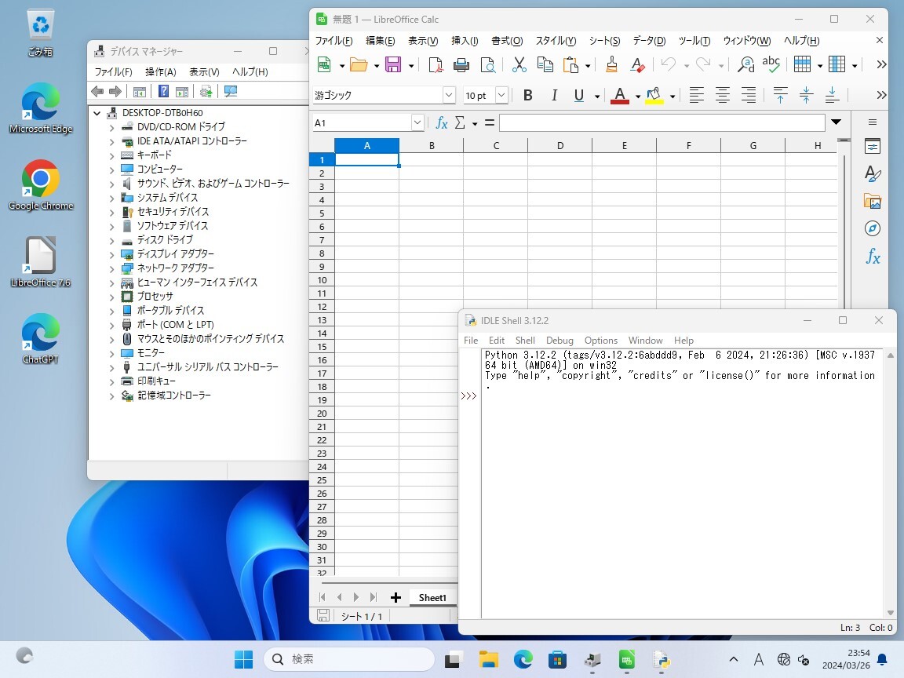The height and width of the screenshot is (678, 904).
Task: Open Device Manager 操作(A) menu
Action: click(161, 71)
